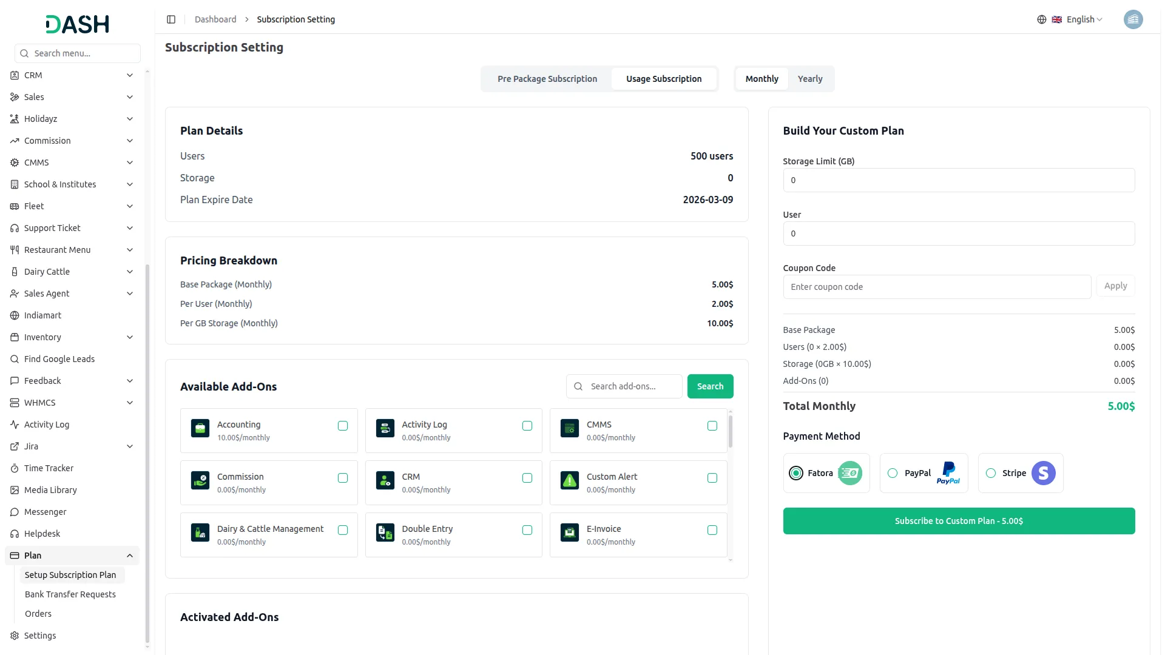The image size is (1165, 655).
Task: Expand the Sales sidebar menu
Action: [72, 97]
